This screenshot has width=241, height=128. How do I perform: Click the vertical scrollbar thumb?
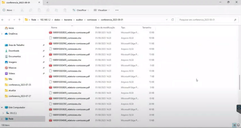[x=240, y=82]
